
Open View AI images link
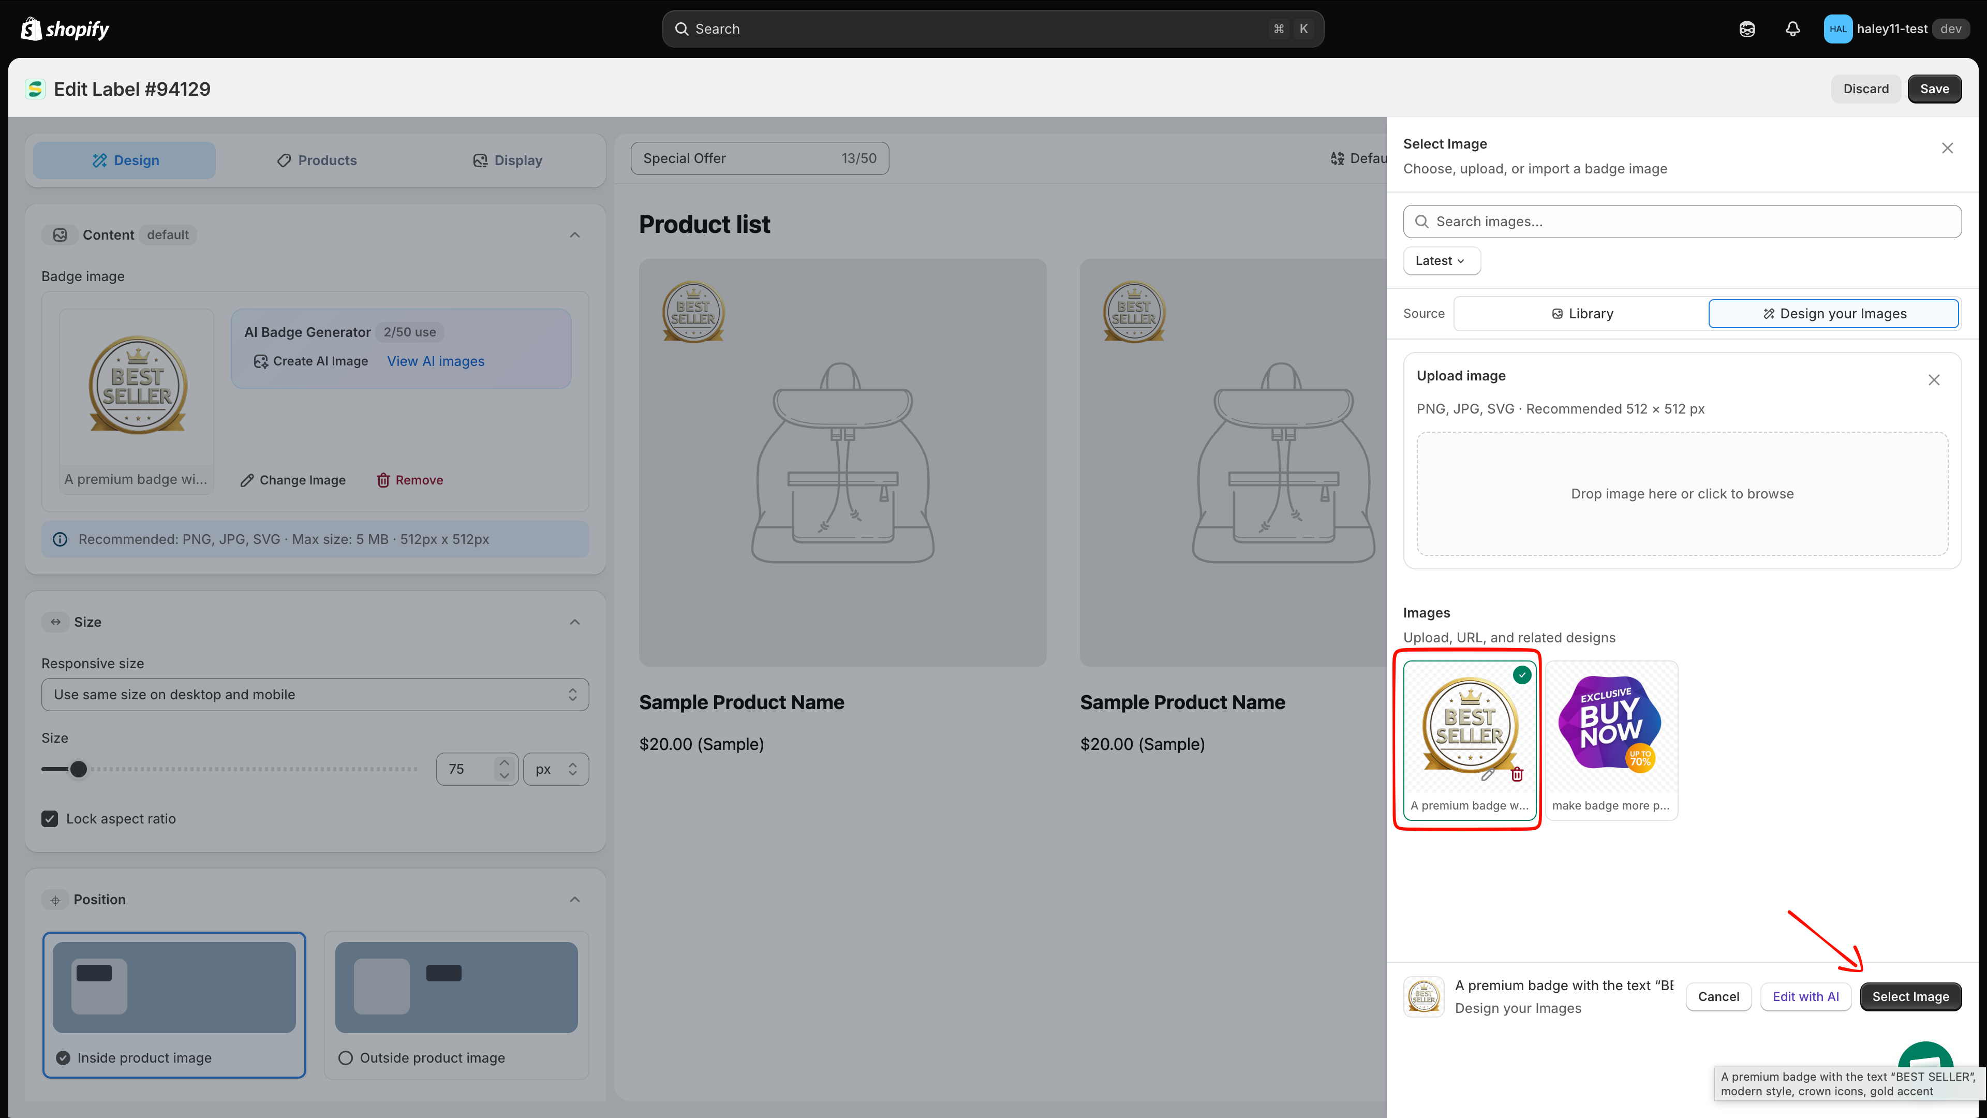436,361
